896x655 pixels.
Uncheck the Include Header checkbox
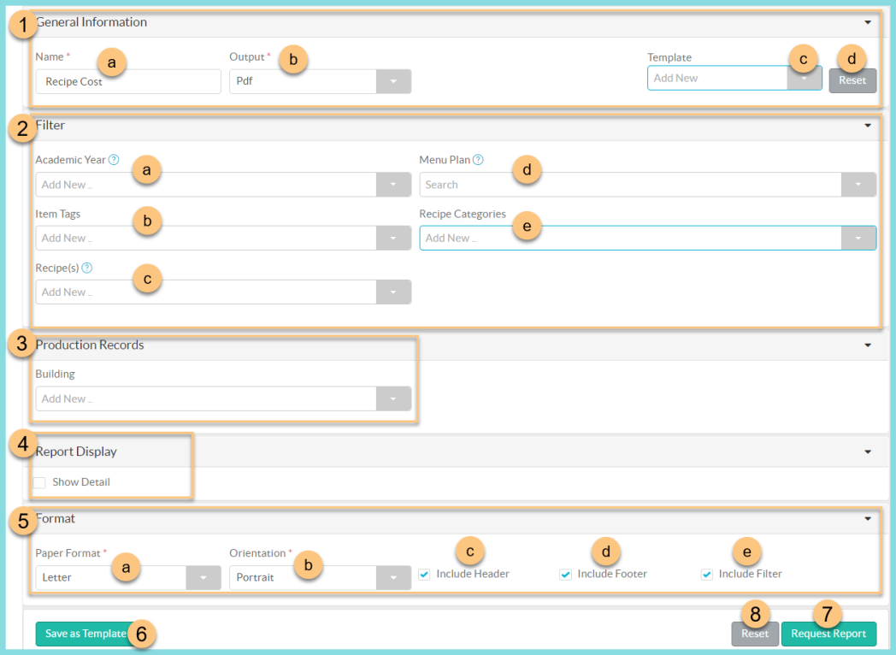[424, 575]
